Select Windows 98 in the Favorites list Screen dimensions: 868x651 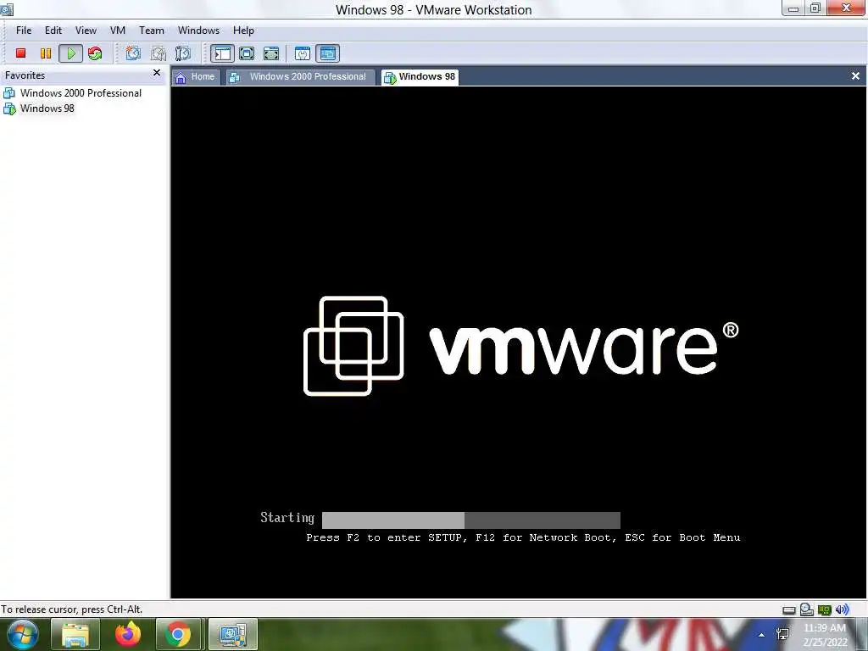click(39, 108)
